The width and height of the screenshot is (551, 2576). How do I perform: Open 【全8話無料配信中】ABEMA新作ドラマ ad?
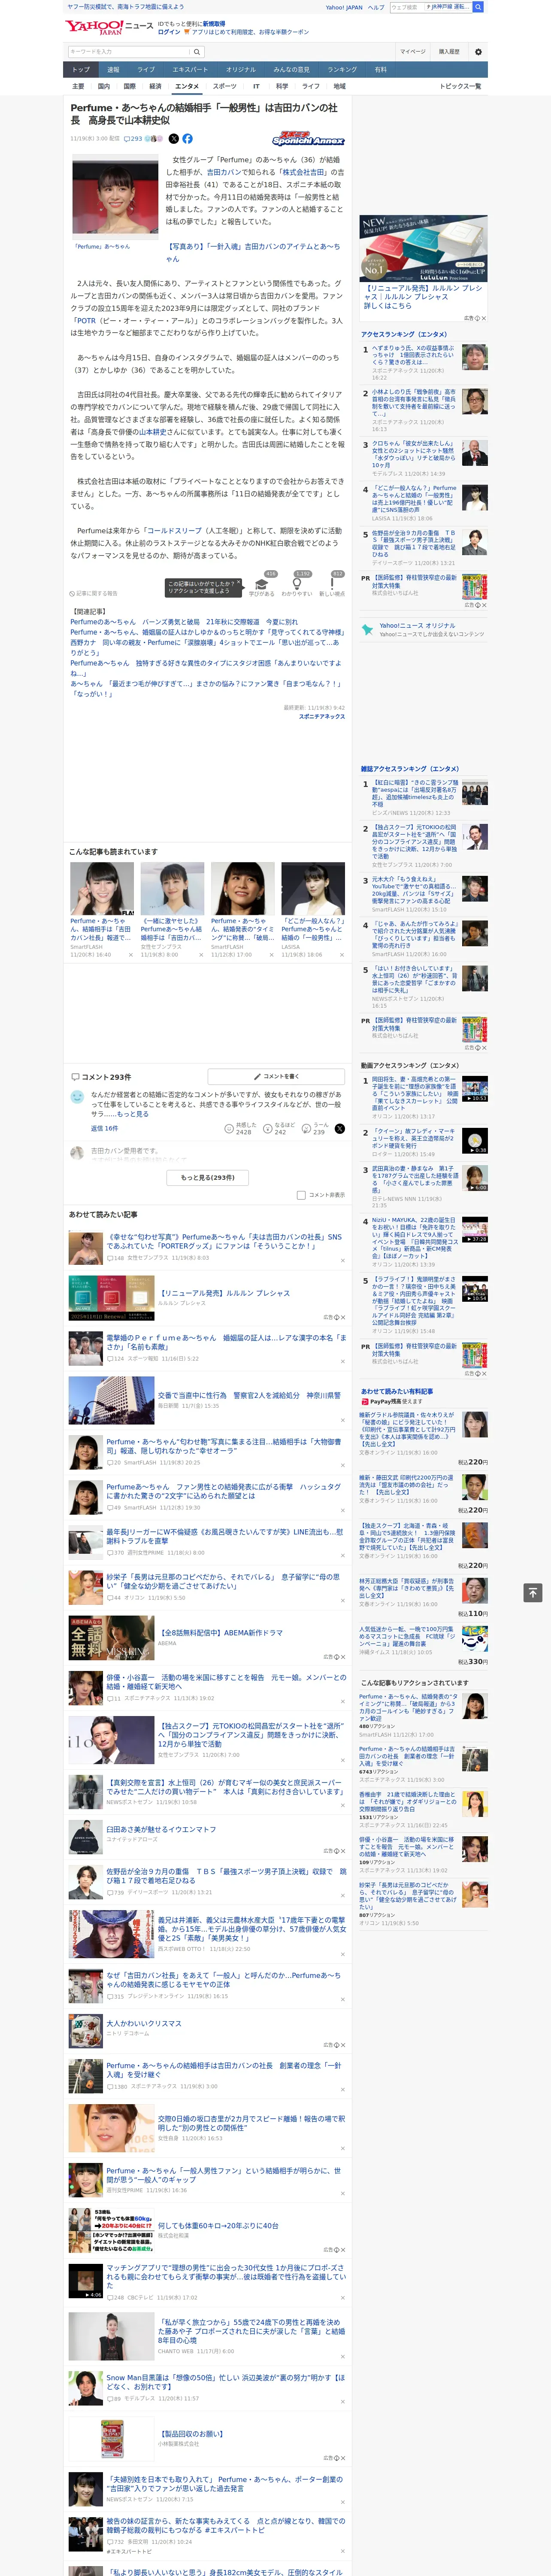[221, 1633]
